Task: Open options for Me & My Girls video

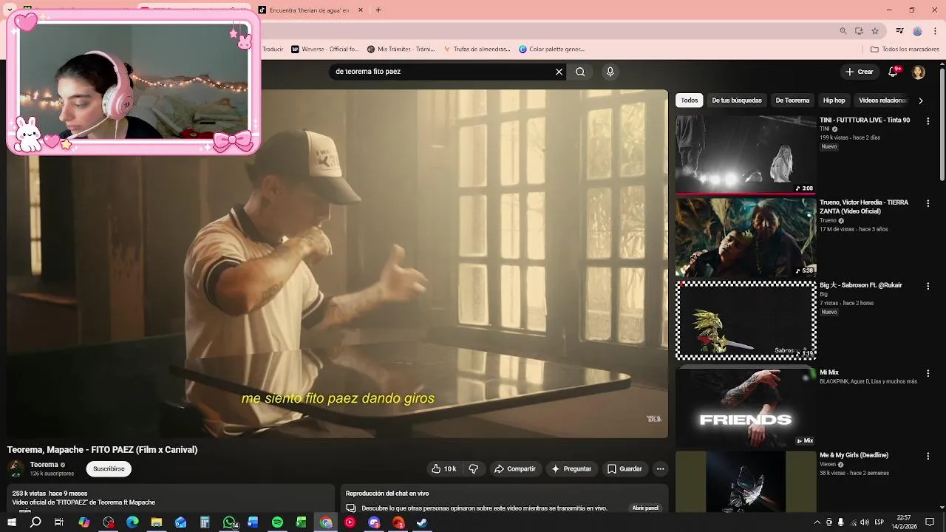Action: (x=928, y=456)
